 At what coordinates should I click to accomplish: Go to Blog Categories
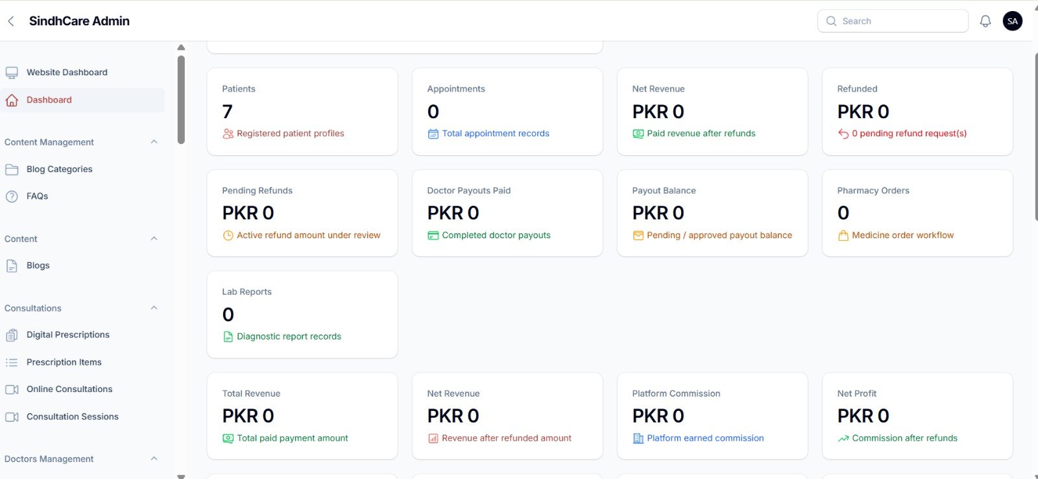pos(82,169)
